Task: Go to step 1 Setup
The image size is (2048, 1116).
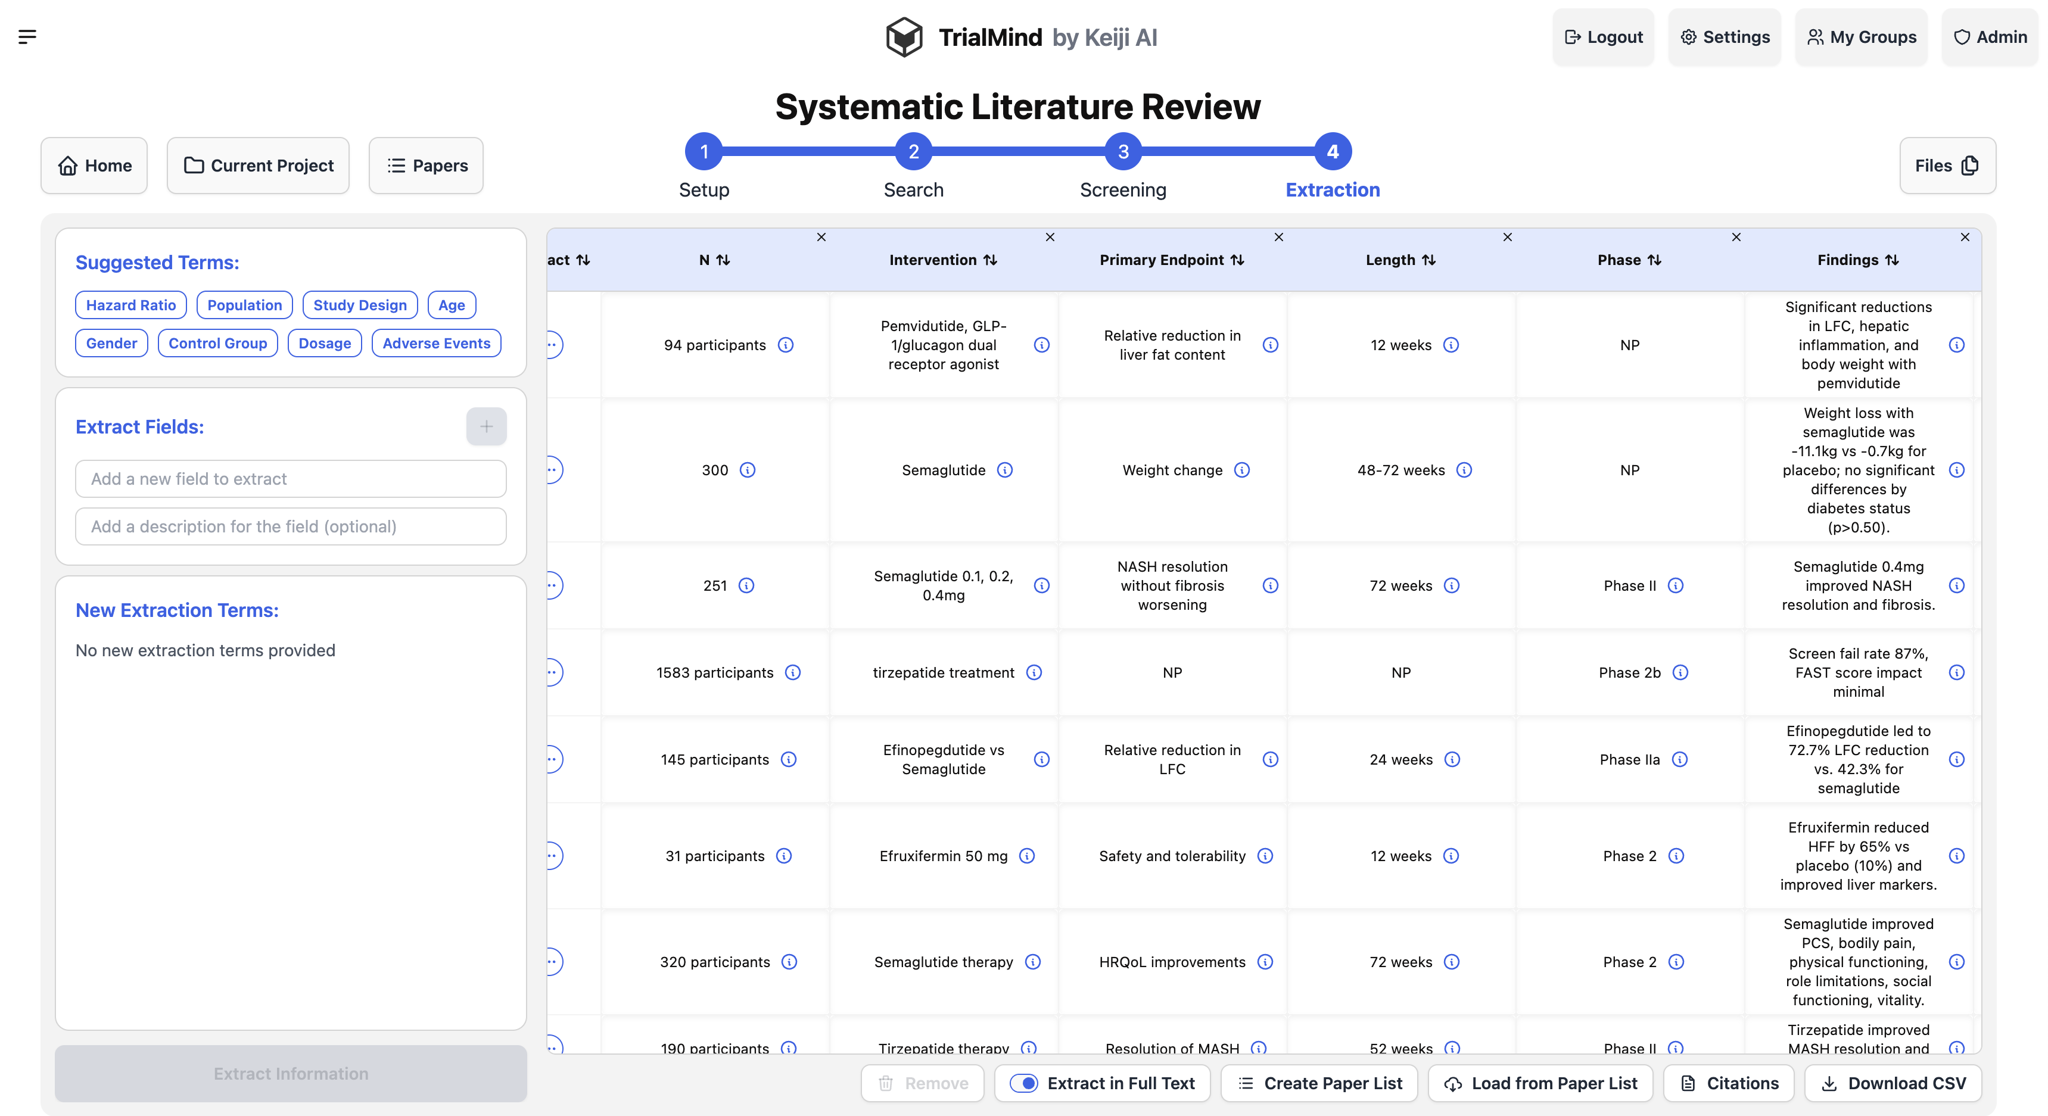Action: (704, 152)
